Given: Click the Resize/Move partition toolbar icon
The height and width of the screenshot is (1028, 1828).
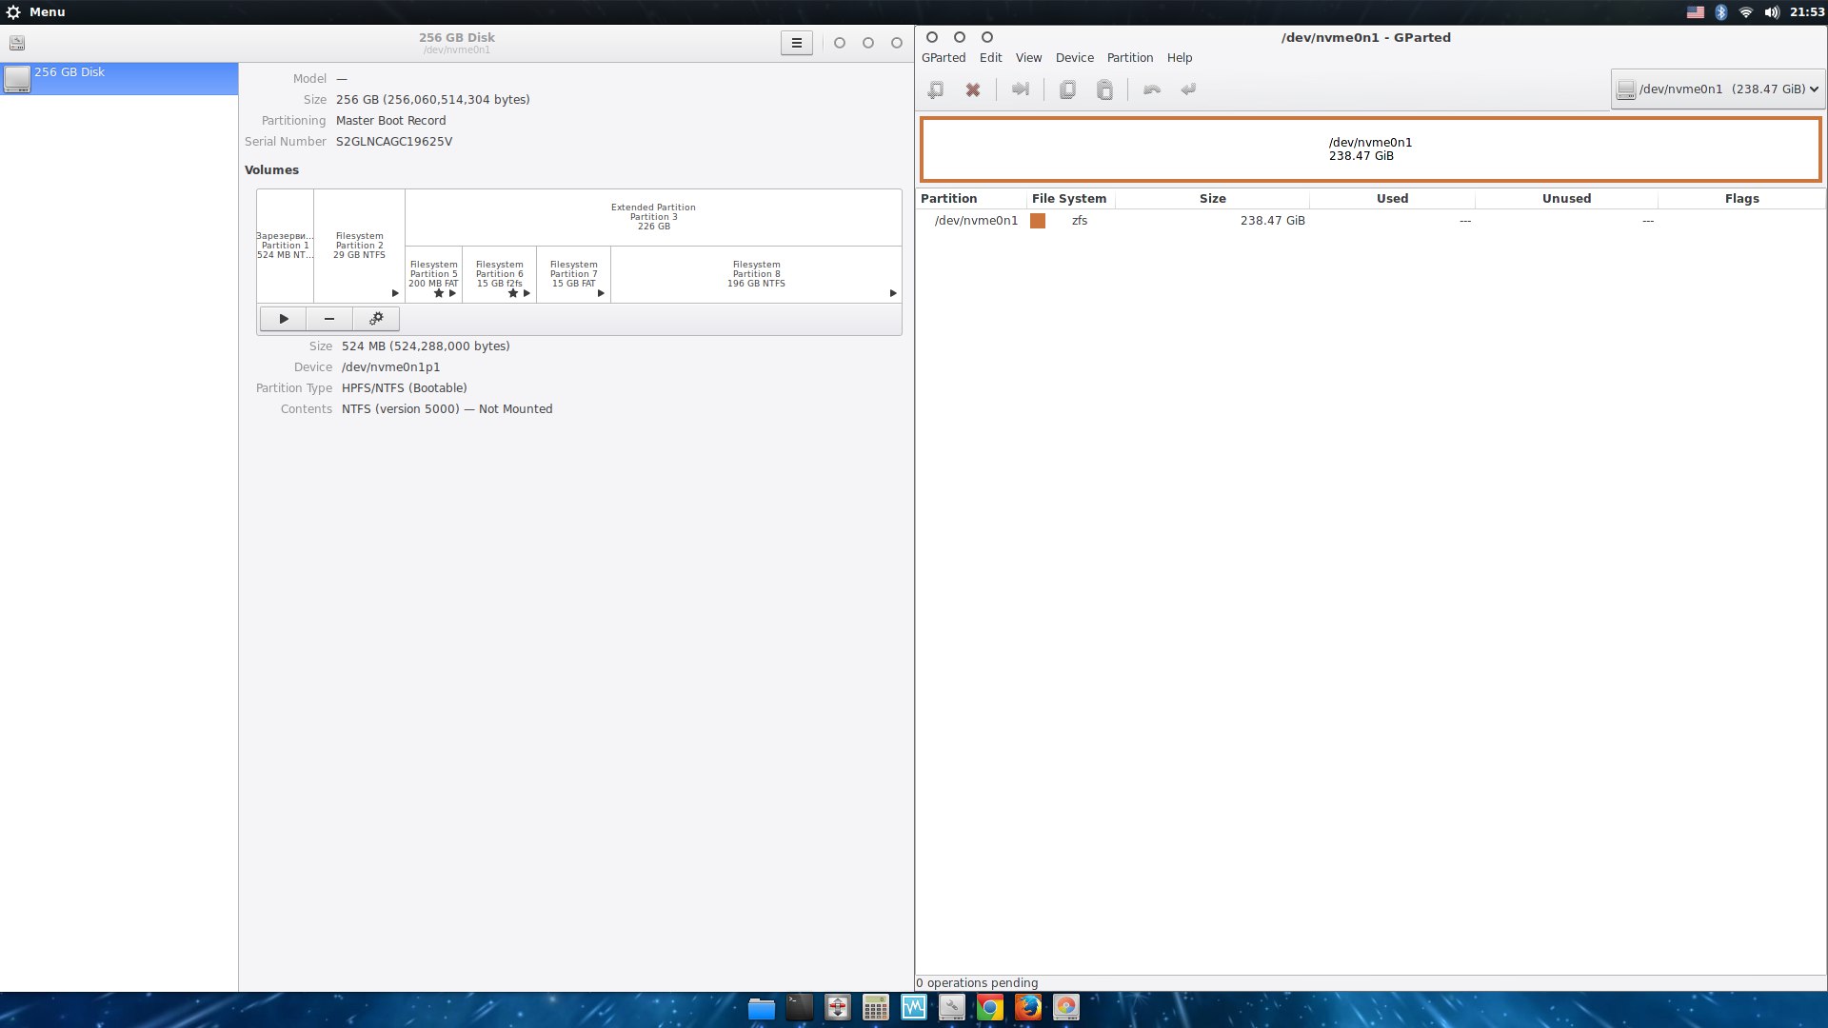Looking at the screenshot, I should (x=1020, y=89).
